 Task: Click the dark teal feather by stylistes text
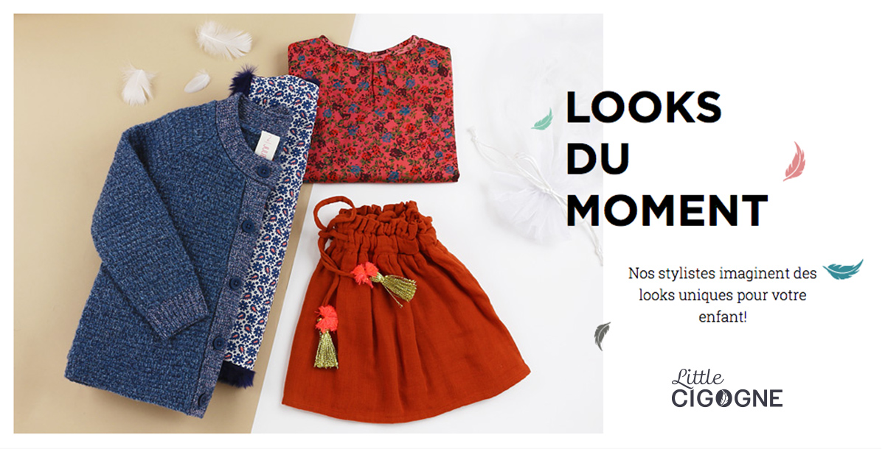[843, 270]
